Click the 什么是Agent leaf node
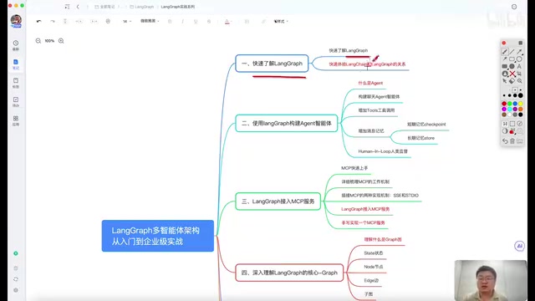 370,83
